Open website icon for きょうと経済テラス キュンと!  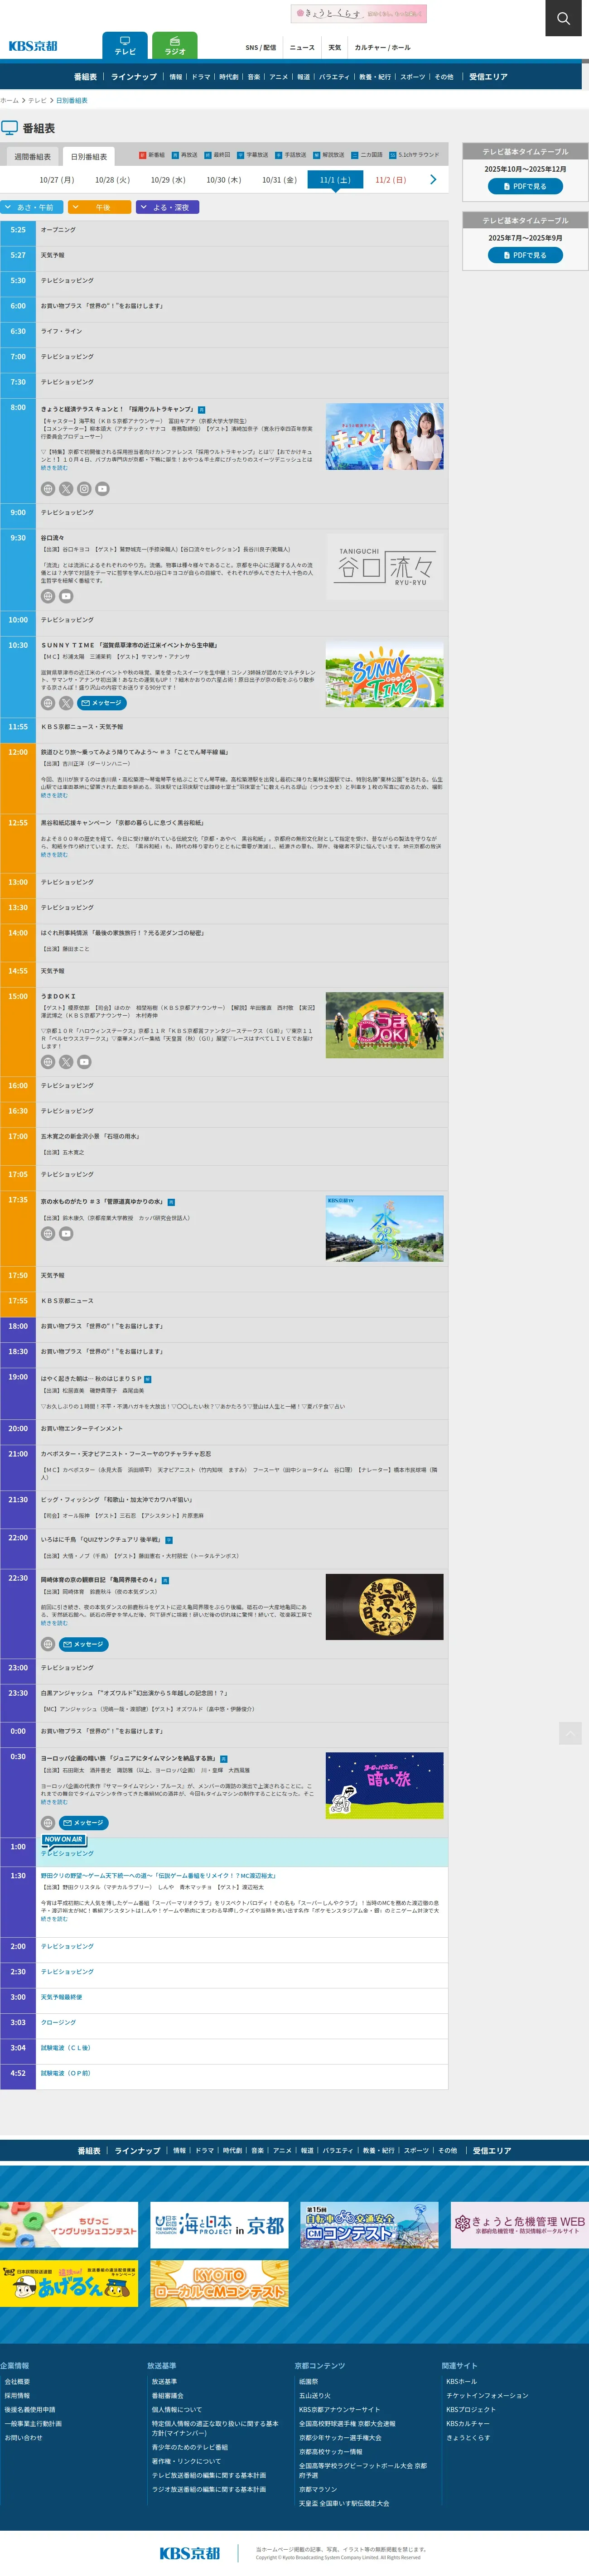click(48, 489)
